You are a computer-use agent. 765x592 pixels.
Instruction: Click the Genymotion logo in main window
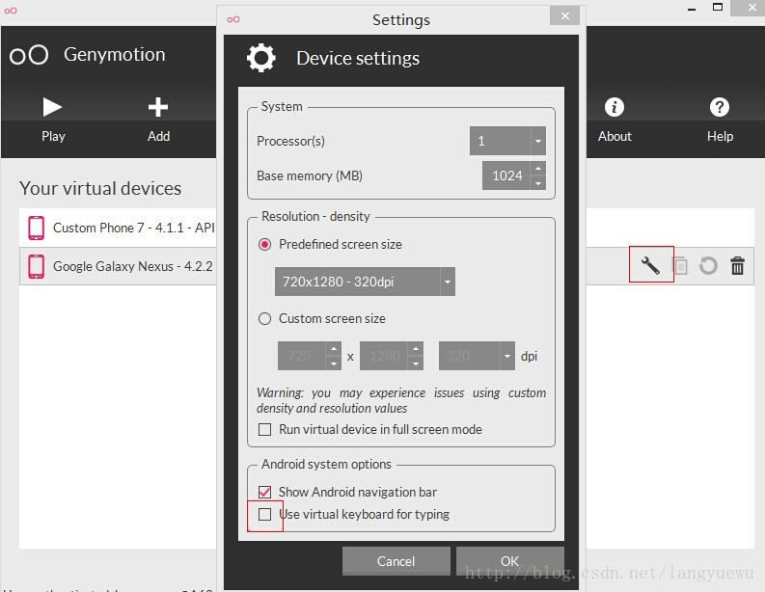click(29, 55)
